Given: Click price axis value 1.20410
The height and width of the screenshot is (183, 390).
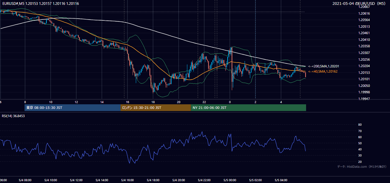Looking at the screenshot, I should 365,40.
